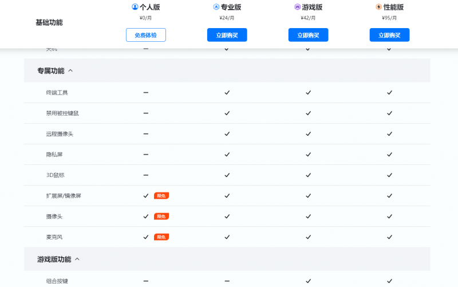Image resolution: width=458 pixels, height=287 pixels.
Task: Click the ¥24/月 price text
Action: pyautogui.click(x=227, y=18)
